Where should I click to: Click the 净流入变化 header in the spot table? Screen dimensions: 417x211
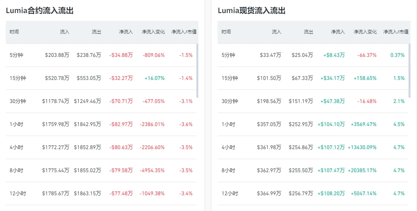(x=365, y=32)
